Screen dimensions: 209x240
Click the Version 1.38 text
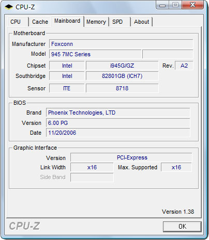178,212
